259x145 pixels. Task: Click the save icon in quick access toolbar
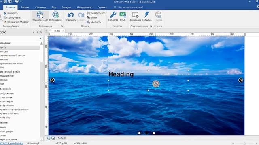tap(5, 2)
